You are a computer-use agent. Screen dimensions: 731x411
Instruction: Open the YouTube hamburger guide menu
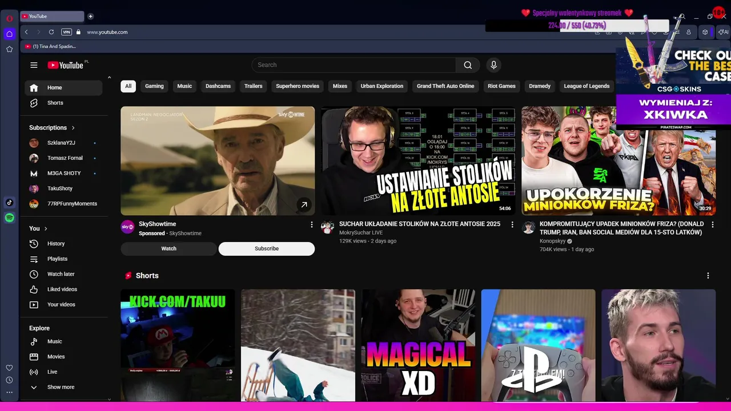tap(34, 65)
